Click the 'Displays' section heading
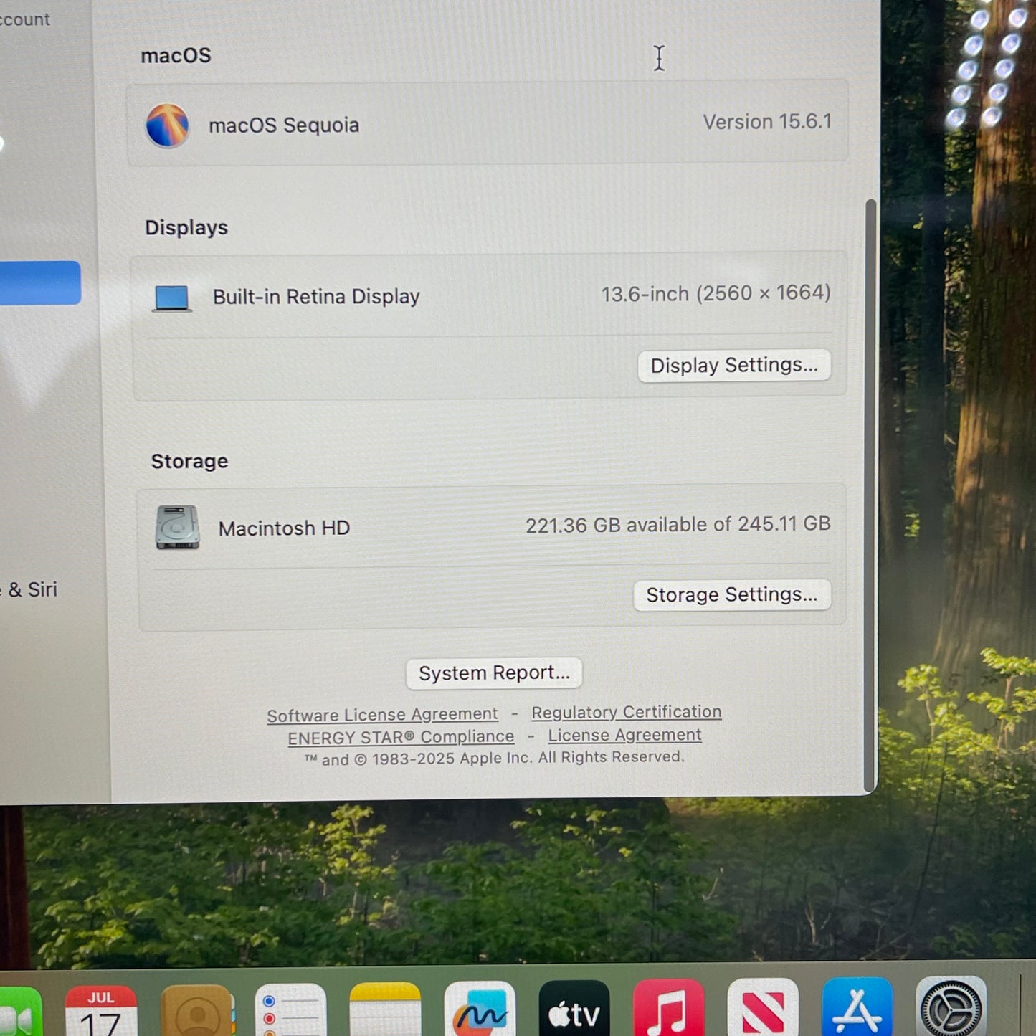The image size is (1036, 1036). pyautogui.click(x=186, y=228)
